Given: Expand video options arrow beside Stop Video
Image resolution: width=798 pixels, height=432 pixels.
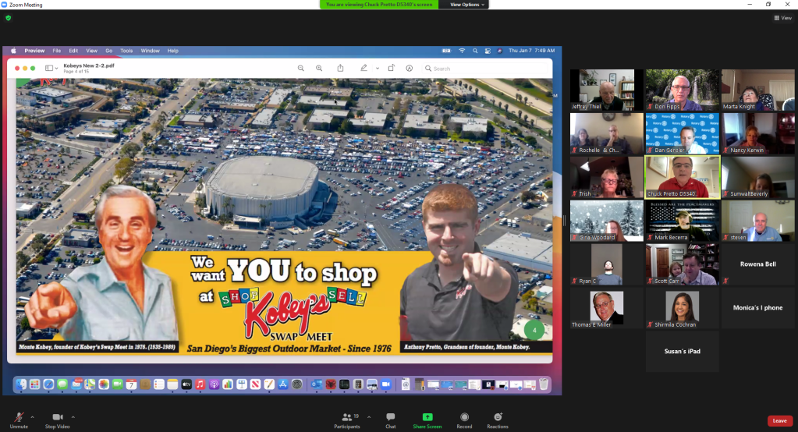Looking at the screenshot, I should [73, 416].
